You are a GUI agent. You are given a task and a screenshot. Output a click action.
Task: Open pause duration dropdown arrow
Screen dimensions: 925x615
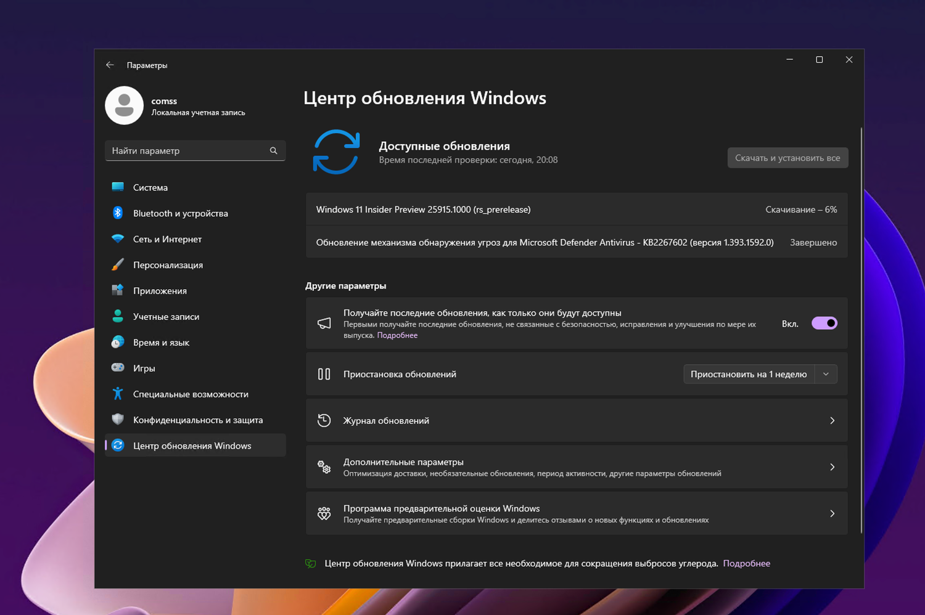click(826, 373)
